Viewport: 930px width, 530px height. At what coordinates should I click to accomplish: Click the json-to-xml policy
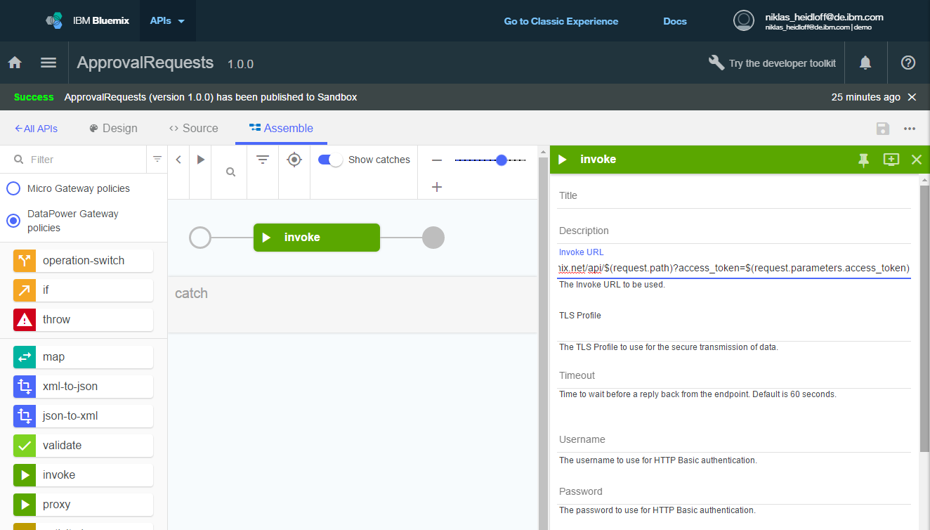[x=83, y=416]
